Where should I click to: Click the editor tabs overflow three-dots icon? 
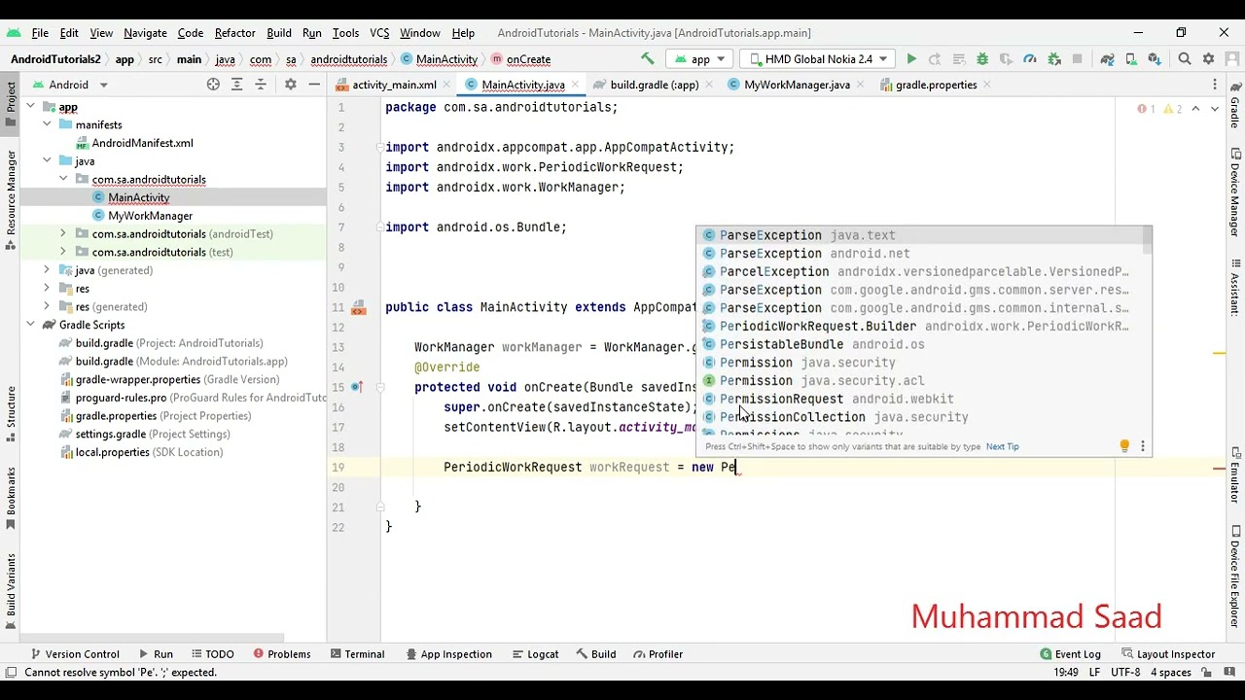pyautogui.click(x=1217, y=85)
